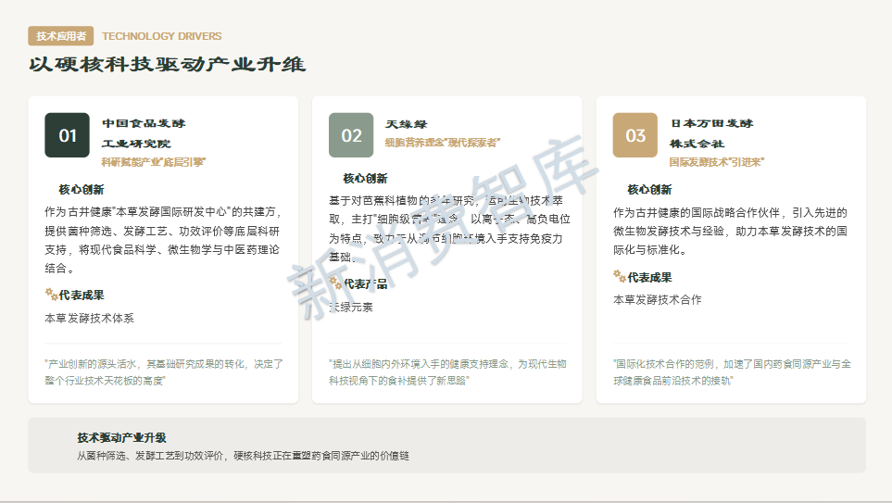Click the 日本万田发酵株式会社 card heading

[x=711, y=132]
